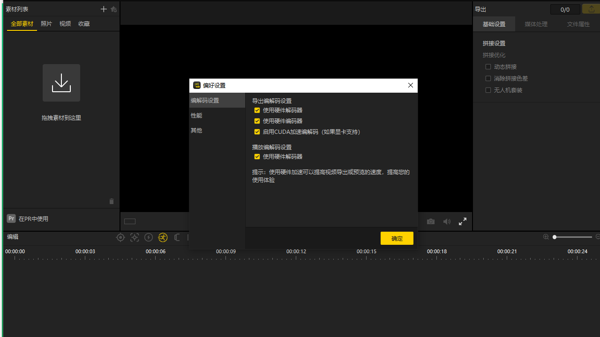
Task: Switch to the 视频 tab
Action: [65, 24]
